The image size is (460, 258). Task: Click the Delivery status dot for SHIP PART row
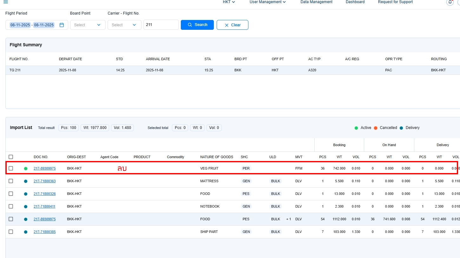click(x=26, y=232)
